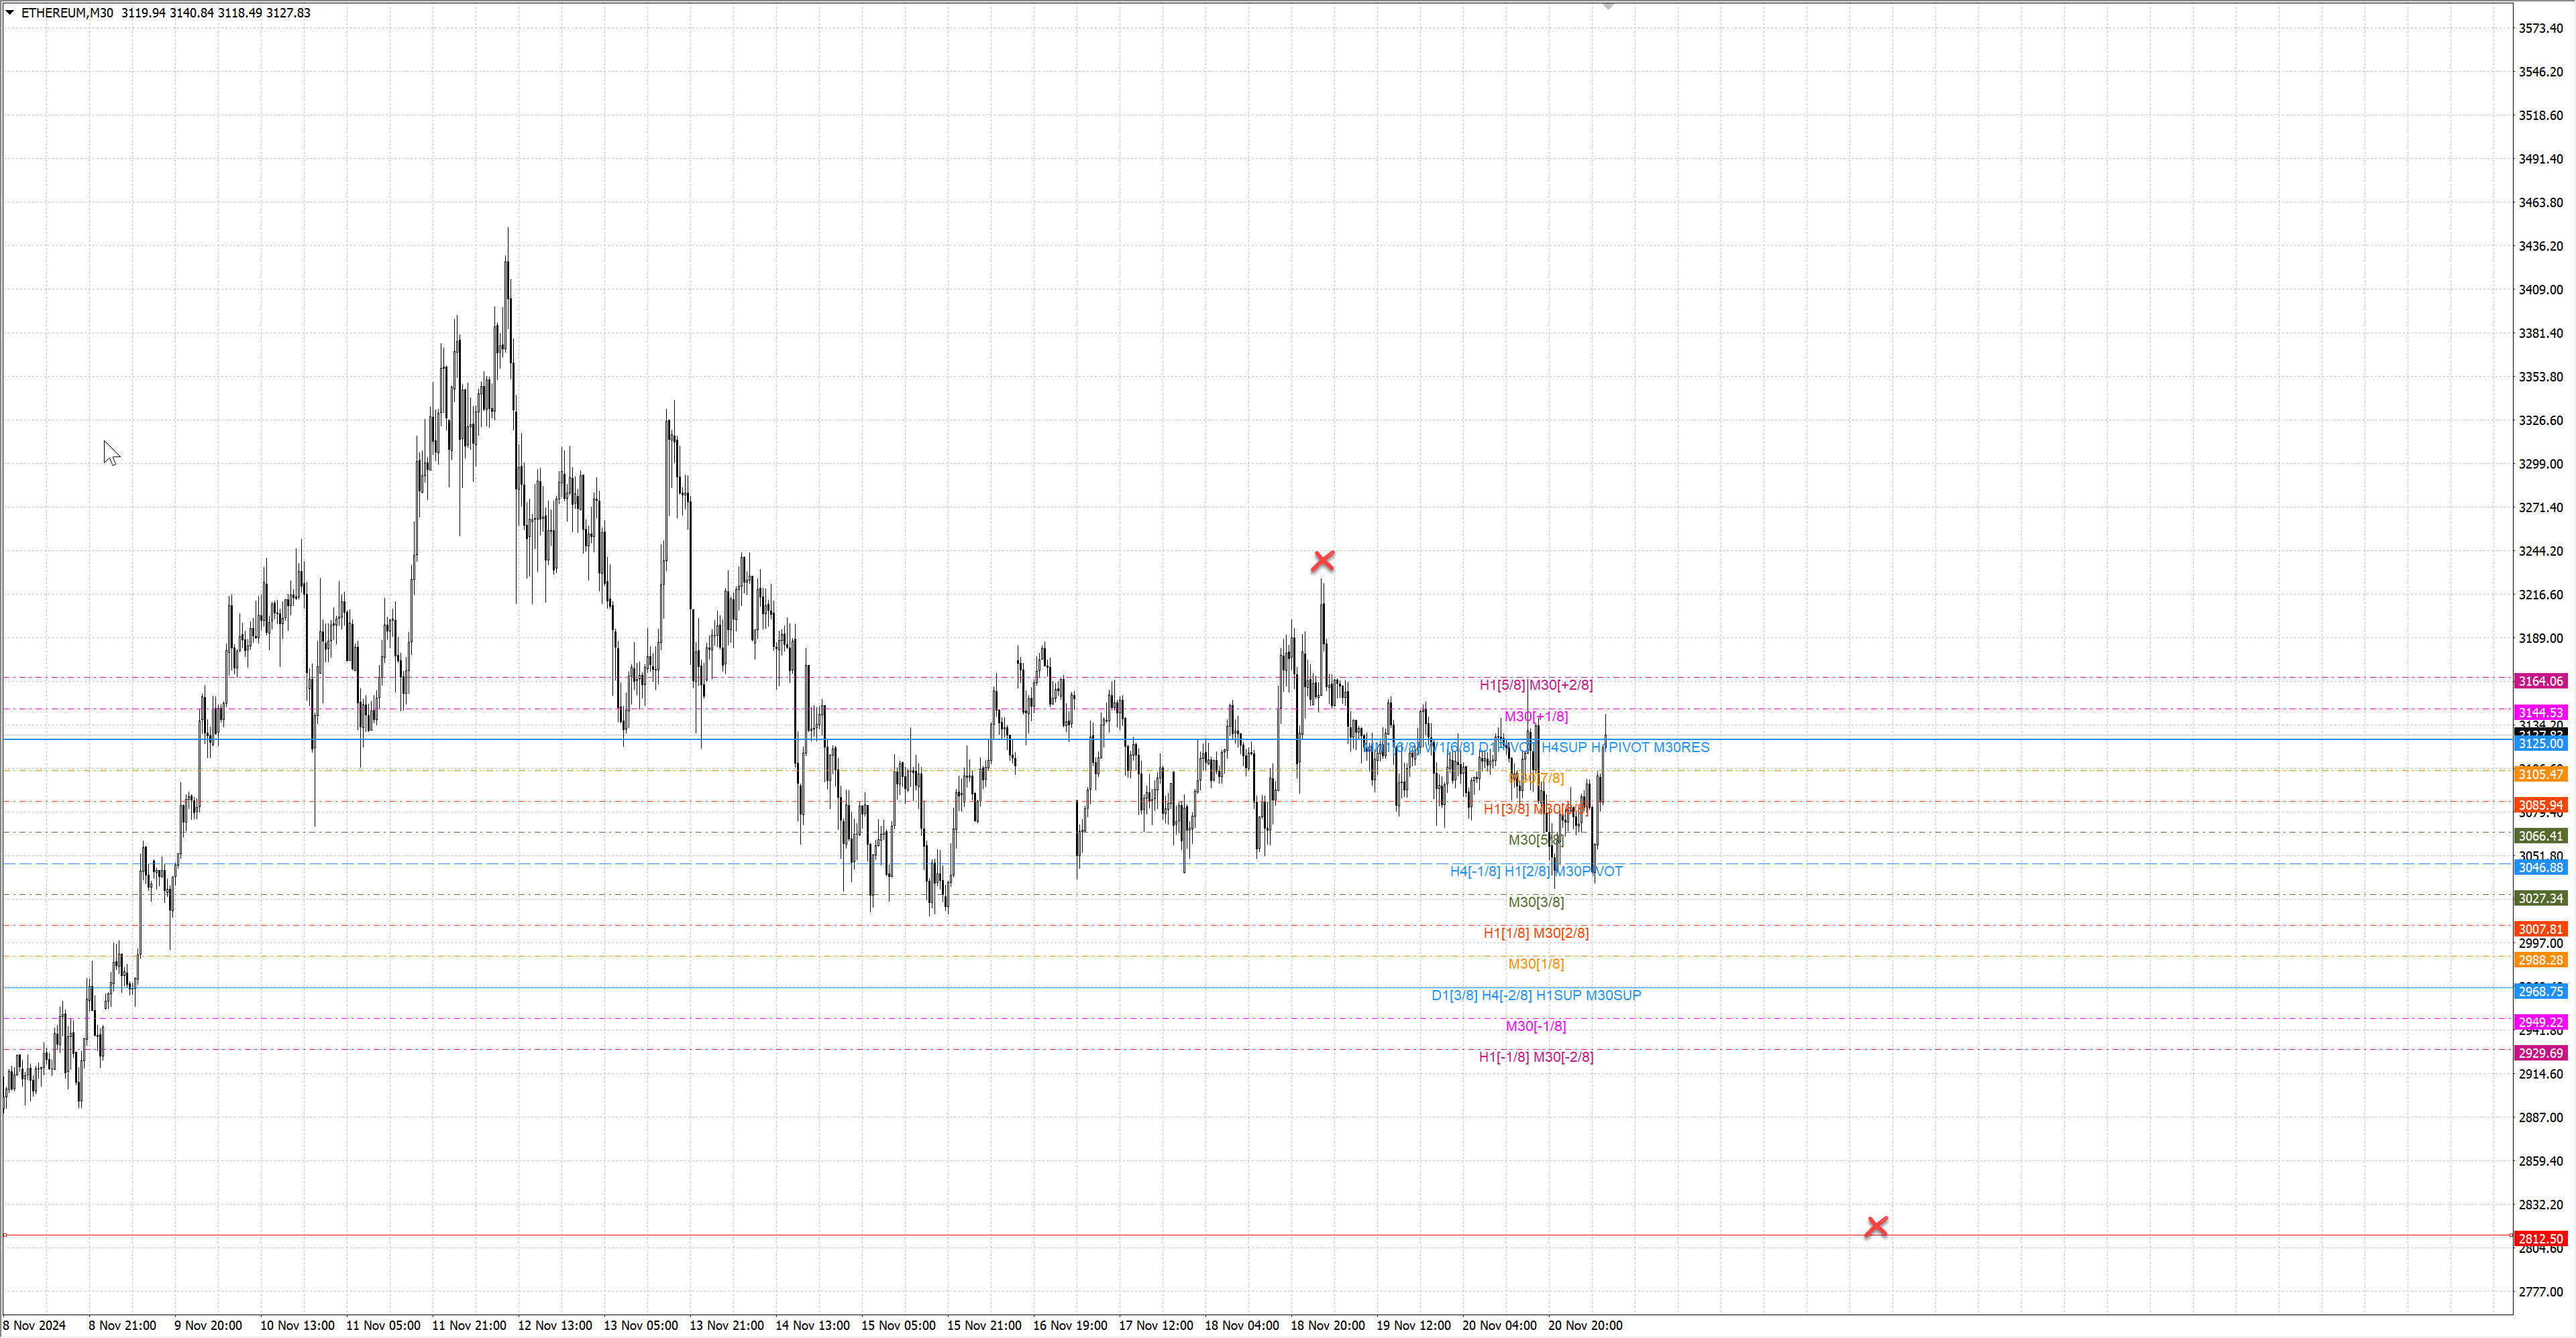Click the M30[+1/8] magenta level label
This screenshot has height=1338, width=2576.
click(1536, 717)
